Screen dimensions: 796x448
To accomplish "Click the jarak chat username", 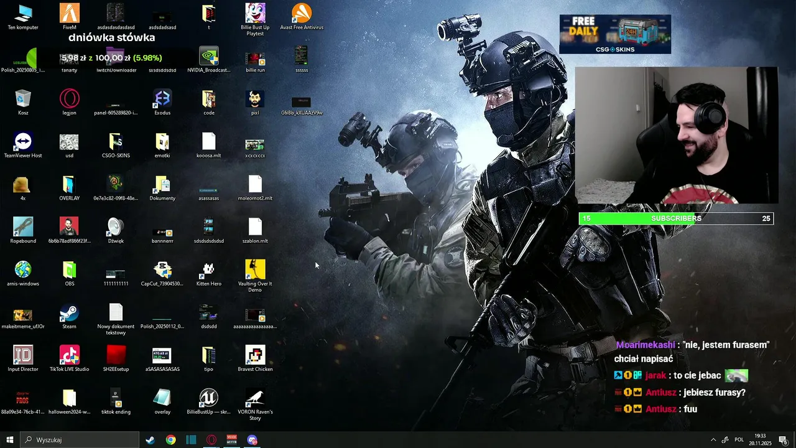I will tap(655, 375).
